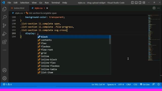Click 'transparent' value on line 188
The height and width of the screenshot is (91, 162).
(x=56, y=17)
